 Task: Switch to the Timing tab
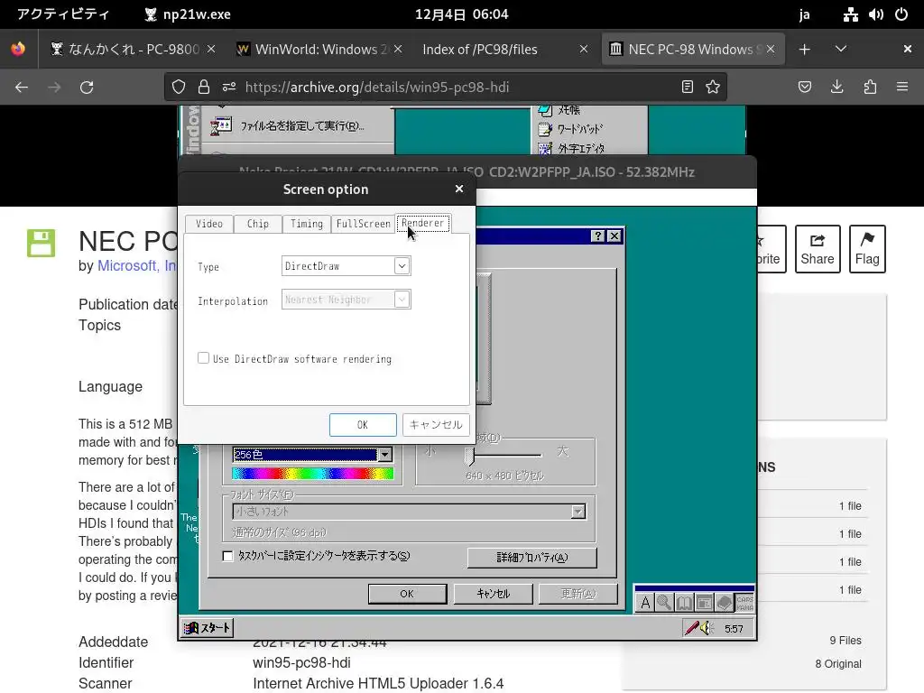click(307, 224)
